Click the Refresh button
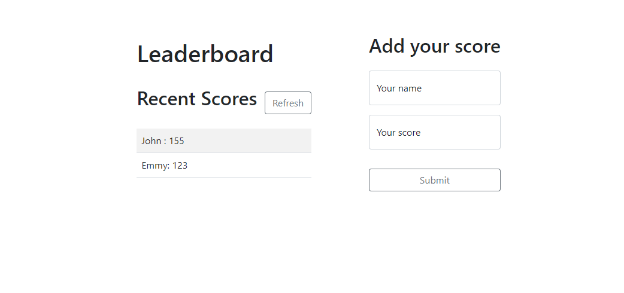624x293 pixels. click(x=287, y=103)
